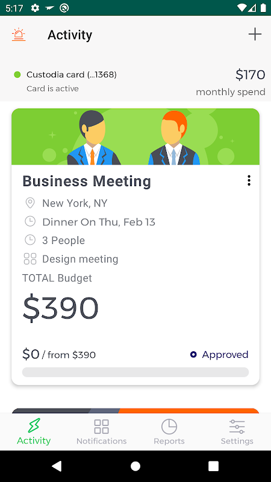Select the Activity tab lightning icon

point(34,425)
